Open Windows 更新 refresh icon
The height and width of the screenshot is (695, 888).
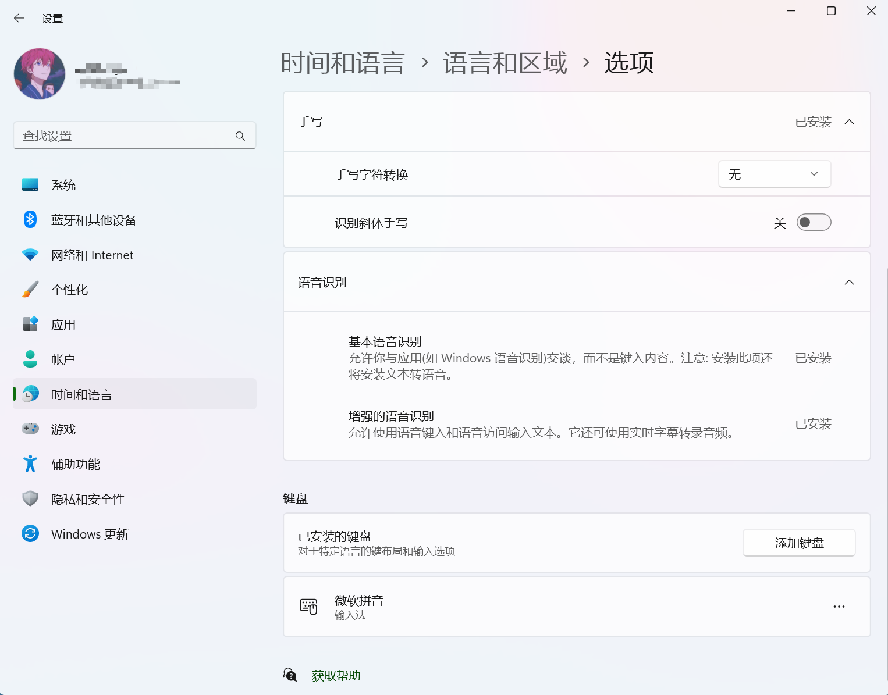[30, 533]
